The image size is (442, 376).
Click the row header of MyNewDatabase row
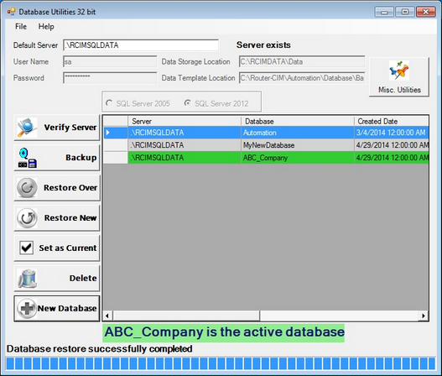pyautogui.click(x=116, y=145)
